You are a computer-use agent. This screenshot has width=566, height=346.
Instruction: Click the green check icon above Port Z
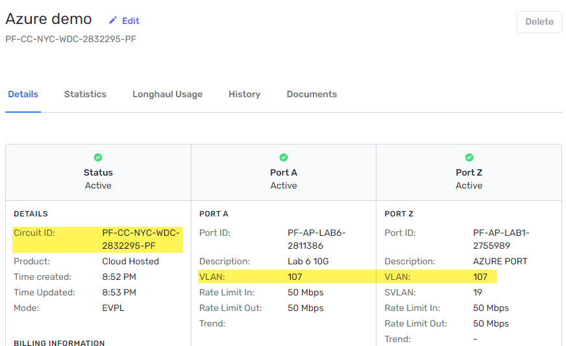469,157
